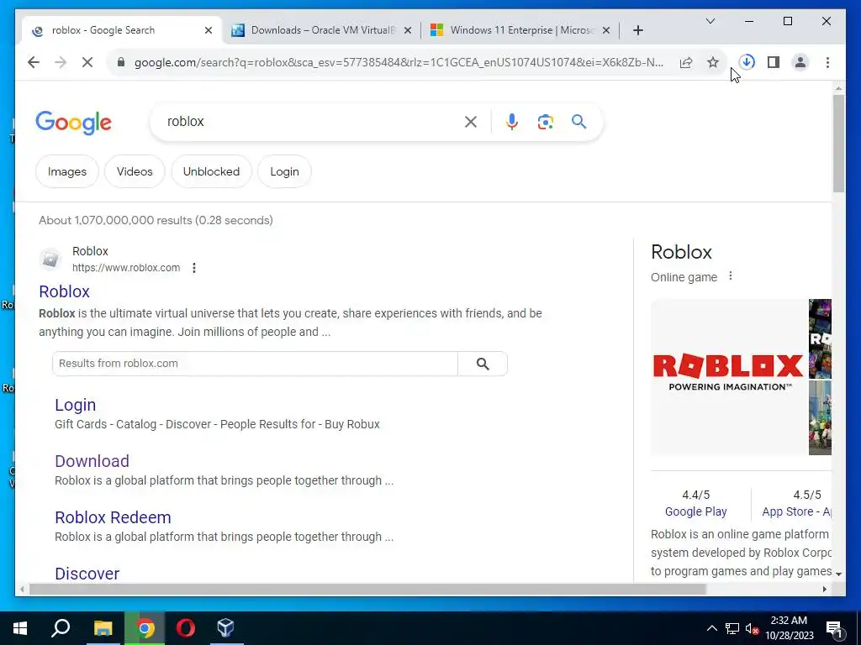Viewport: 861px width, 645px height.
Task: Filter results by Images
Action: pos(67,171)
